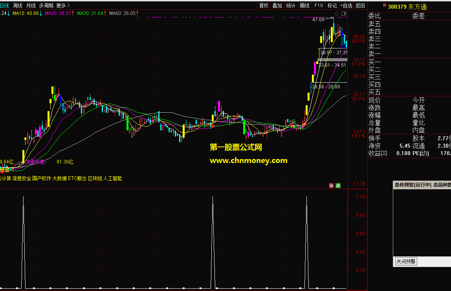Click the 换手 field

374,138
